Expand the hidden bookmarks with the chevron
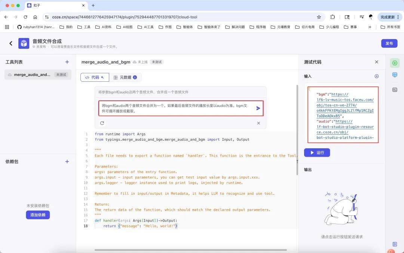The width and height of the screenshot is (404, 253). tap(370, 27)
